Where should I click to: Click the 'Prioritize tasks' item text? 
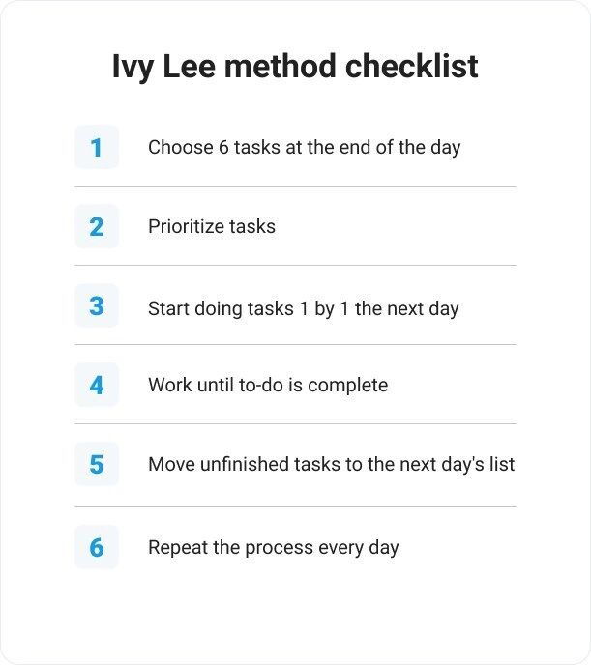click(x=212, y=226)
